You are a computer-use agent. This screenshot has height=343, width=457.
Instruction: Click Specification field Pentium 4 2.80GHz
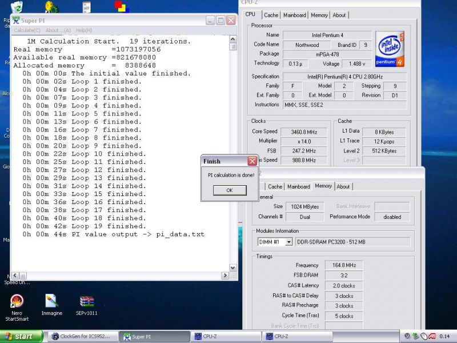345,77
